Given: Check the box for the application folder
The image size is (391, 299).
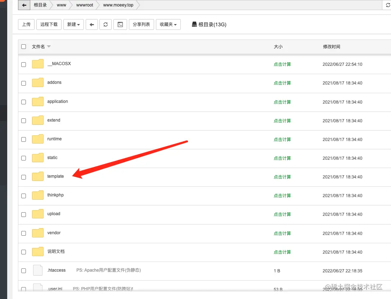Looking at the screenshot, I should click(x=24, y=102).
